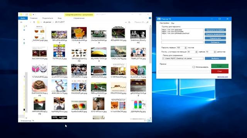Adjust the minimum likes spinner at 30
This screenshot has height=138, width=247.
pos(196,52)
